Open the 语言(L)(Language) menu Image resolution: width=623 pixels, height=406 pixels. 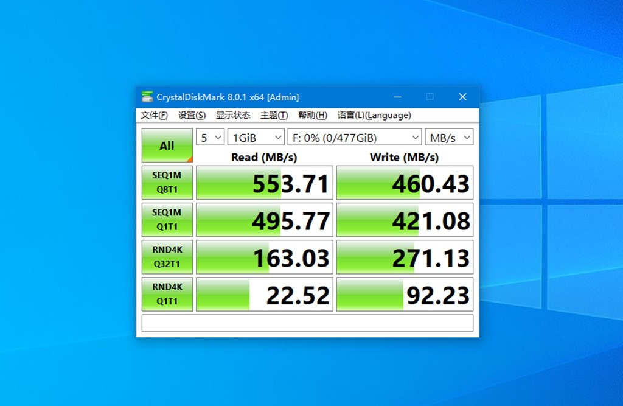pyautogui.click(x=374, y=115)
